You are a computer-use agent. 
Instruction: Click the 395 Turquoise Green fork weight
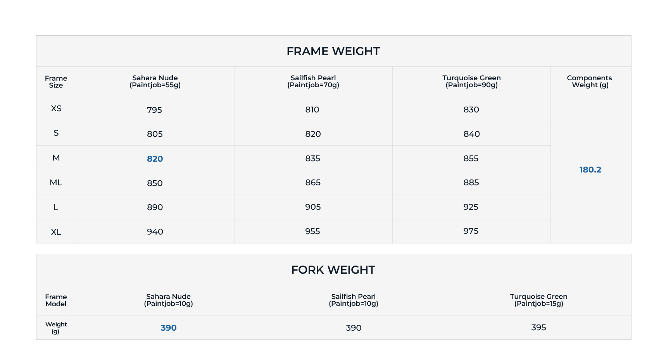[x=538, y=328]
